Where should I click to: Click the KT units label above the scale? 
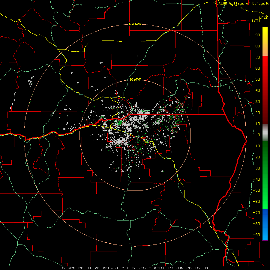tap(256, 21)
